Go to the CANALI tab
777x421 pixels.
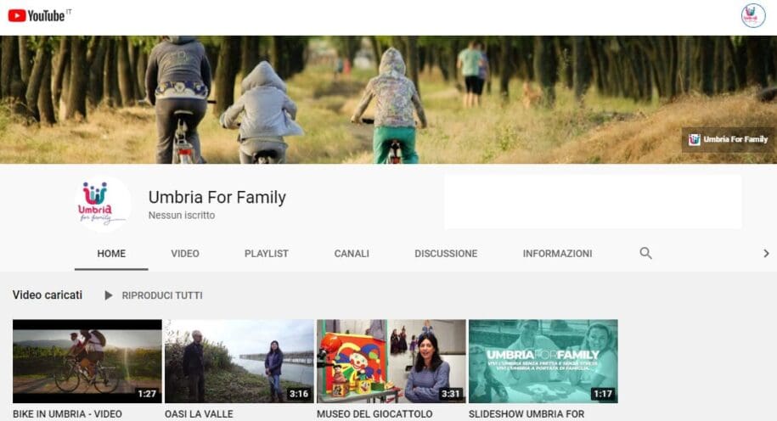coord(352,254)
